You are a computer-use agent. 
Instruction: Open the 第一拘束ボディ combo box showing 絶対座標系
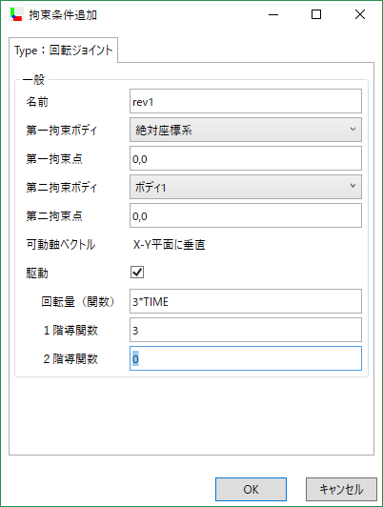(x=246, y=130)
